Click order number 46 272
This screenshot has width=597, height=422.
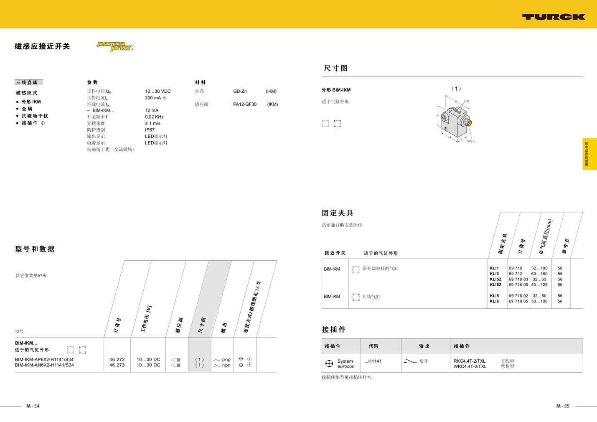(117, 359)
